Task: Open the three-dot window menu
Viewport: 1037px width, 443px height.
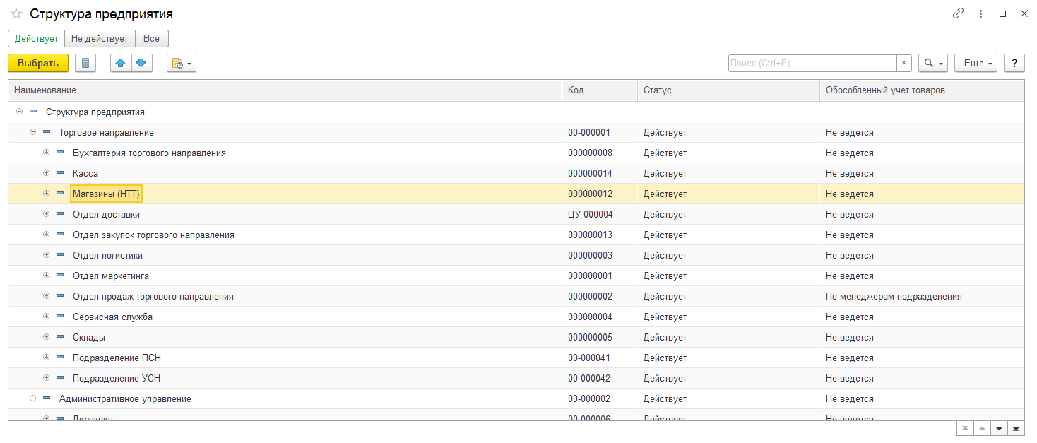Action: coord(980,13)
